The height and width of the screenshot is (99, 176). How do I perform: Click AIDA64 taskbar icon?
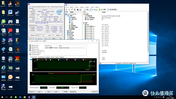[34, 97]
